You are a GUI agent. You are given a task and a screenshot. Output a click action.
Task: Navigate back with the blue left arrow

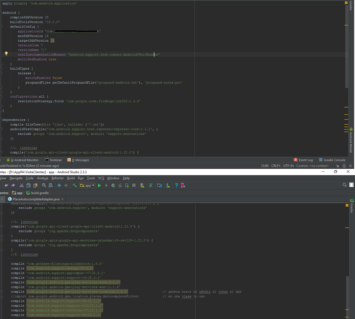[59, 186]
